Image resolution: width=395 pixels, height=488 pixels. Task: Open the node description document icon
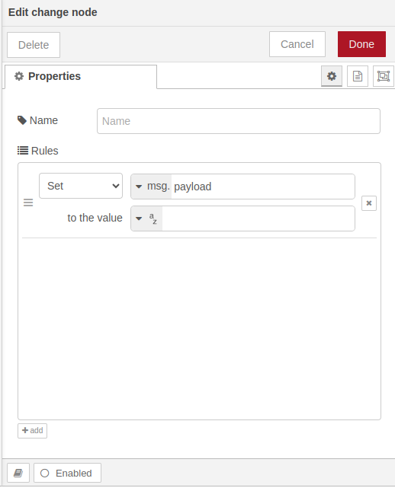(x=358, y=76)
